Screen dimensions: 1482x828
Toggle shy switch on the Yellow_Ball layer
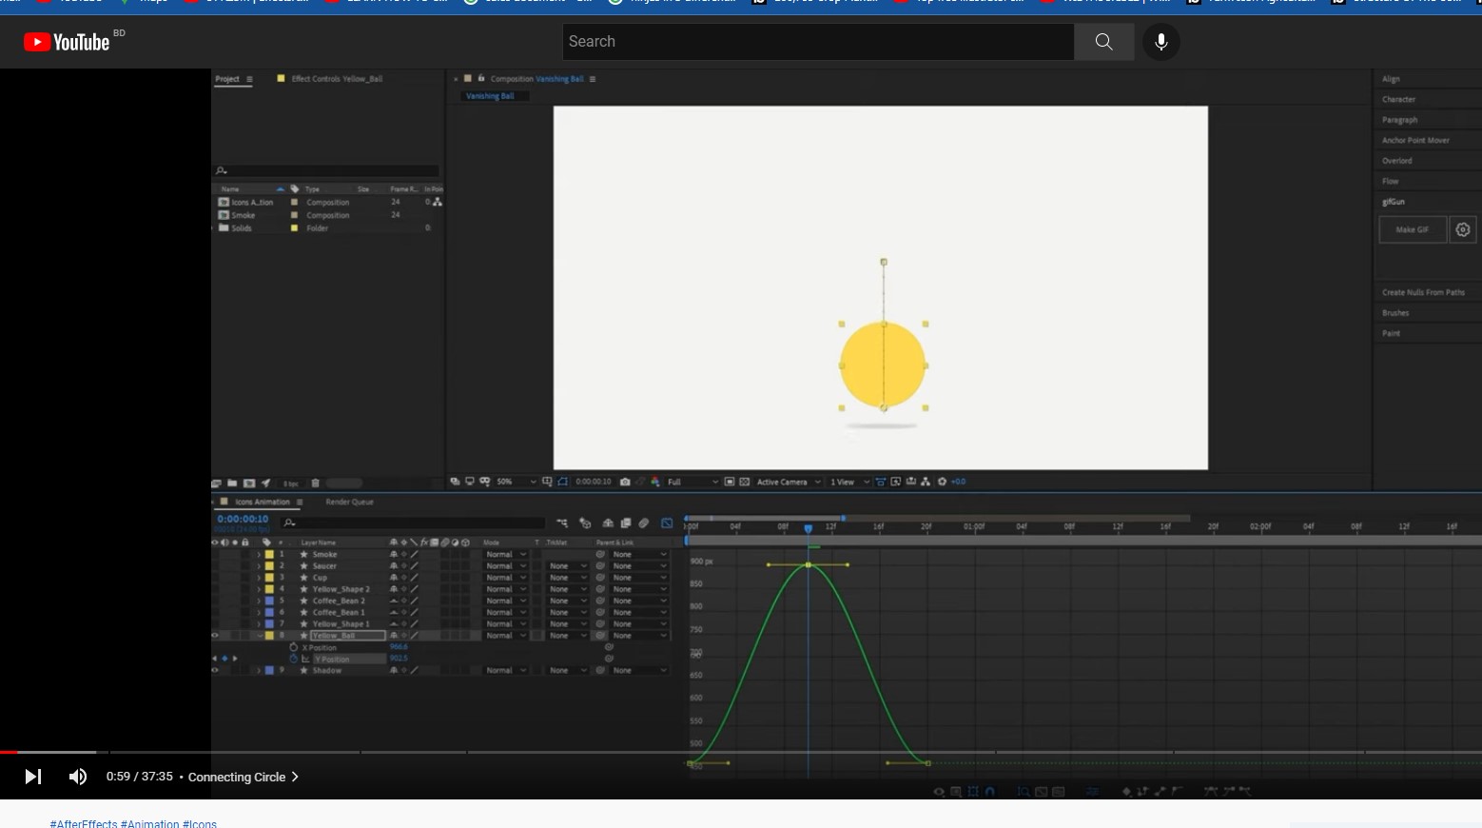tap(393, 635)
